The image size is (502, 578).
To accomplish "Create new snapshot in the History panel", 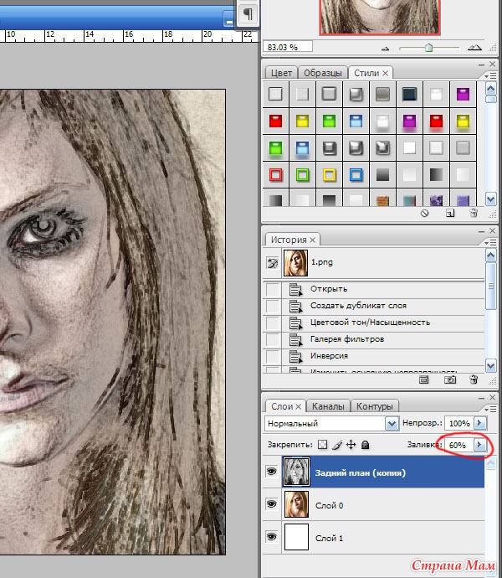I will pos(449,379).
